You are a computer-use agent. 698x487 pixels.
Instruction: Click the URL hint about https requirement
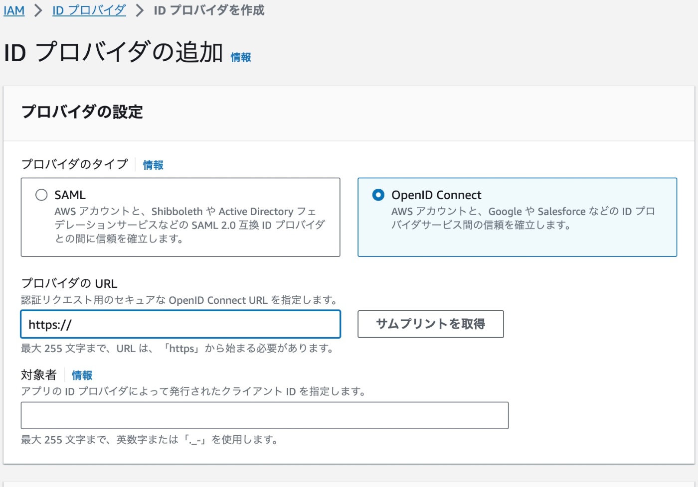[x=178, y=349]
